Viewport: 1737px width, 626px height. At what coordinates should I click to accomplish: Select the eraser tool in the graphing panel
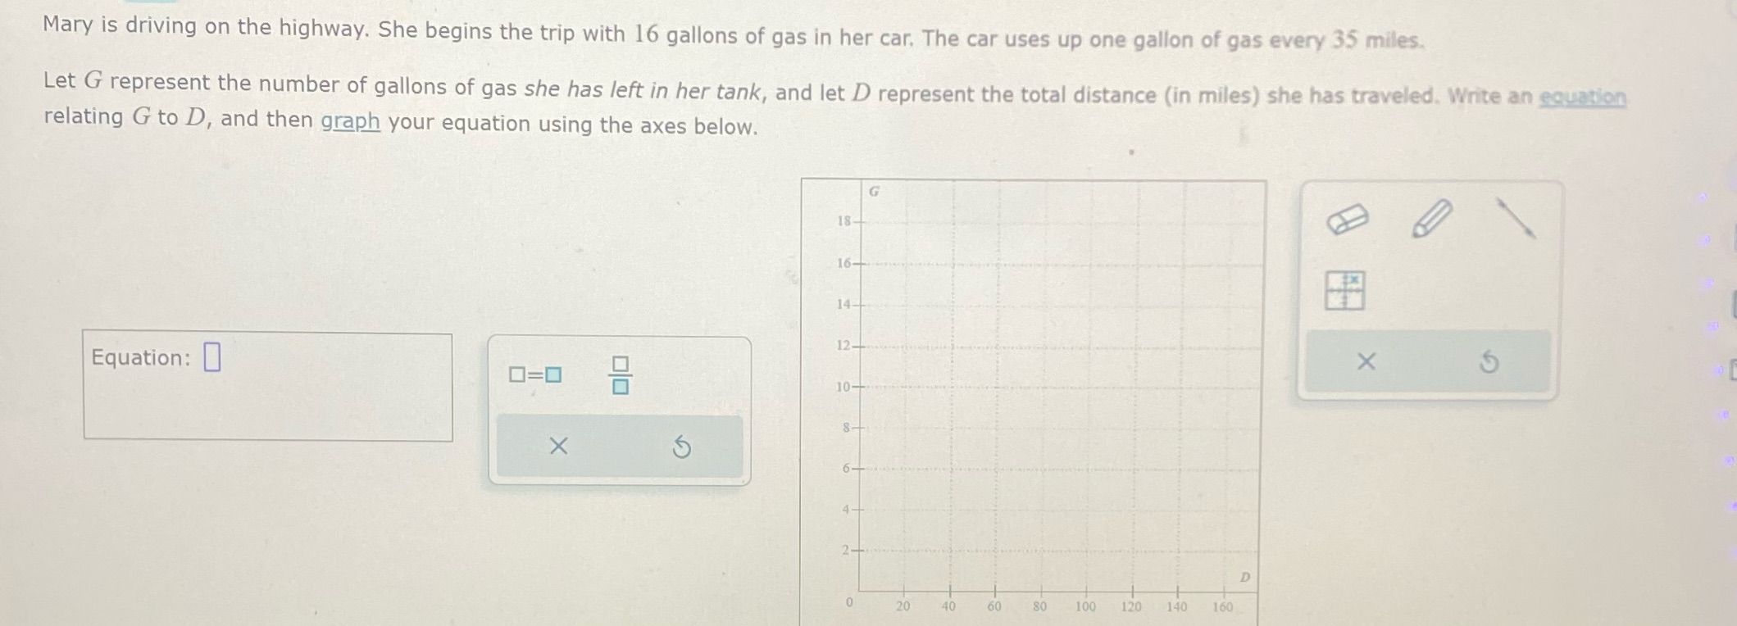point(1346,218)
